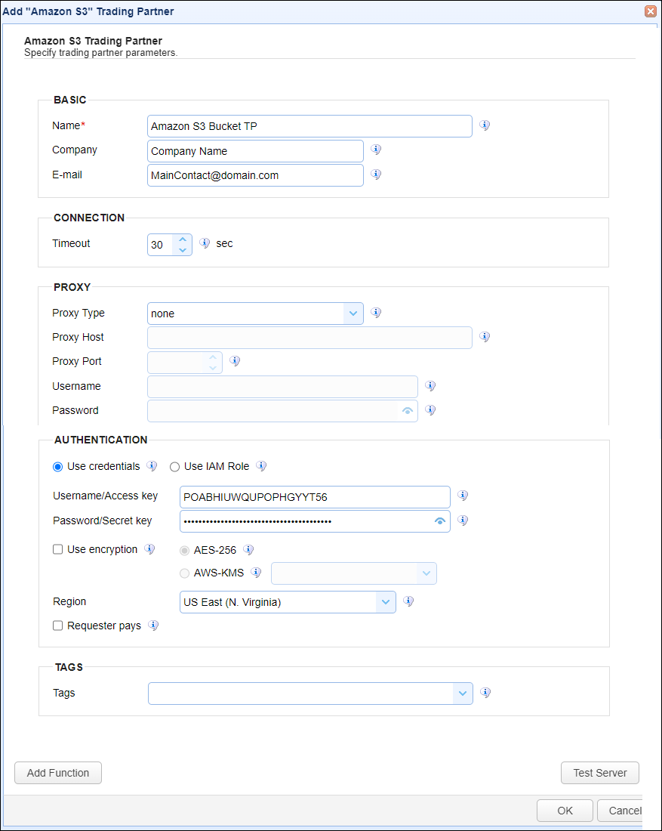This screenshot has height=831, width=662.
Task: Click info icon next to Tags field
Action: (x=485, y=693)
